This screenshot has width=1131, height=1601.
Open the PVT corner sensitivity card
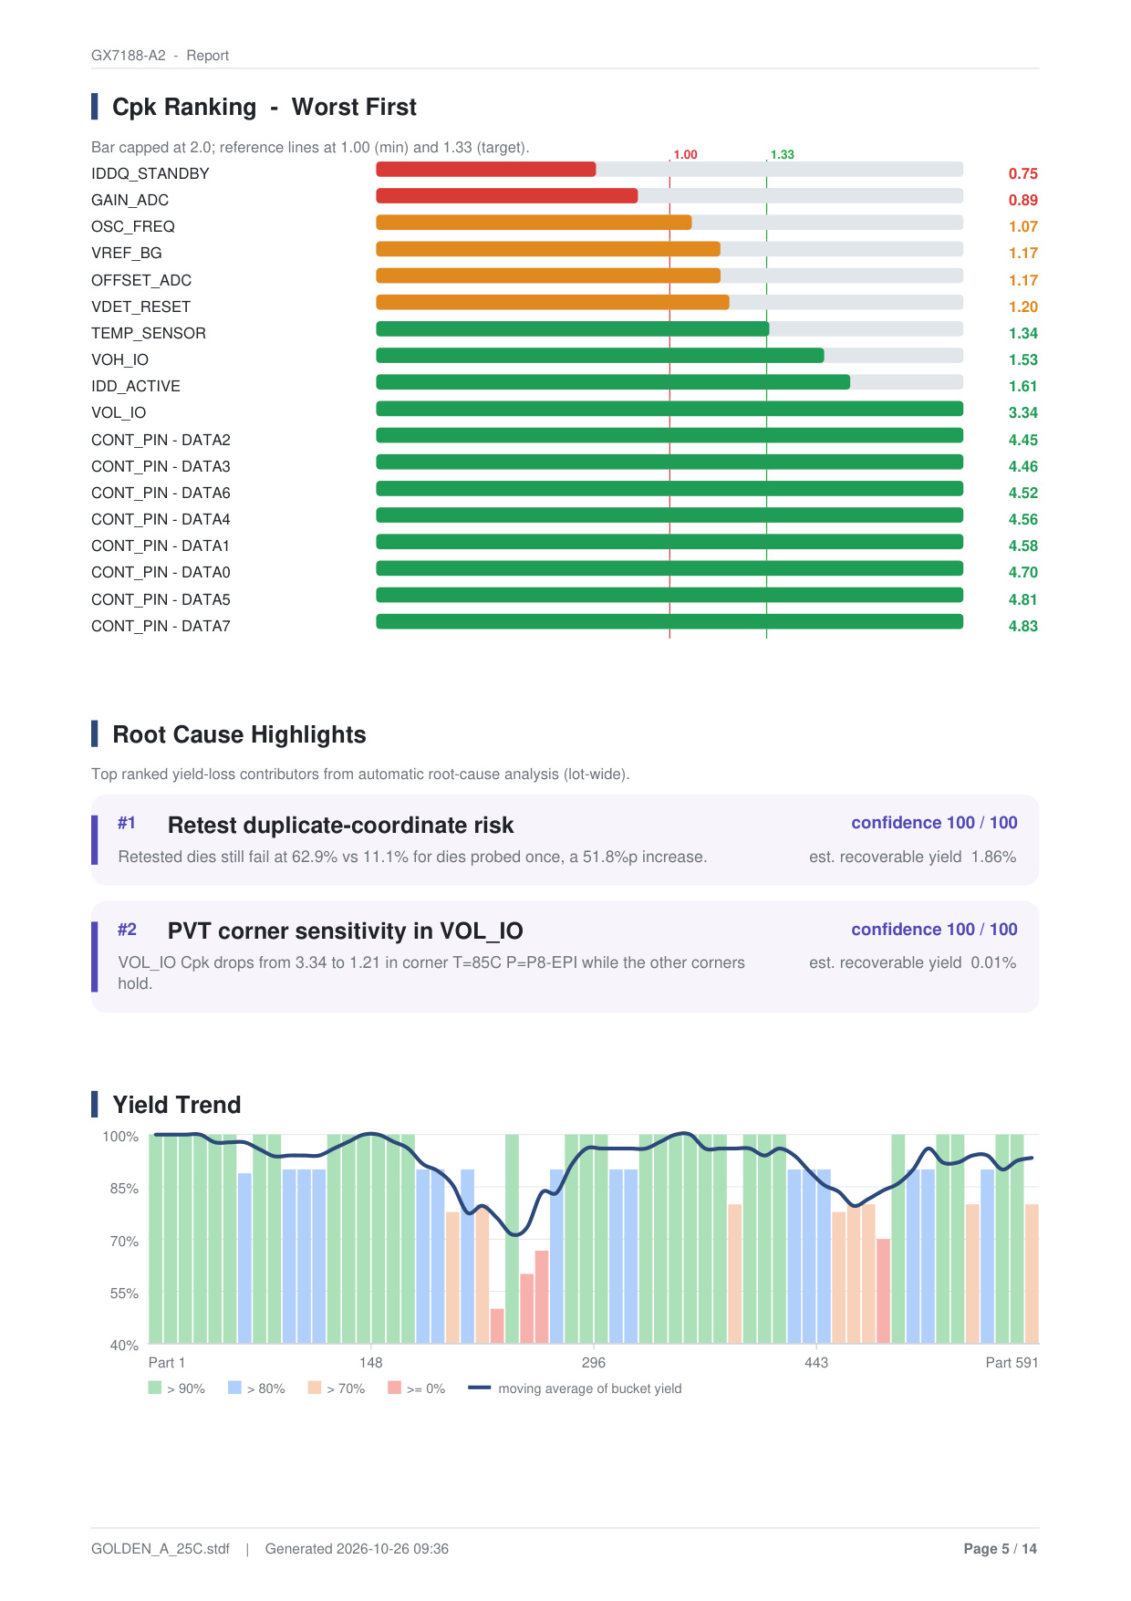(x=565, y=956)
